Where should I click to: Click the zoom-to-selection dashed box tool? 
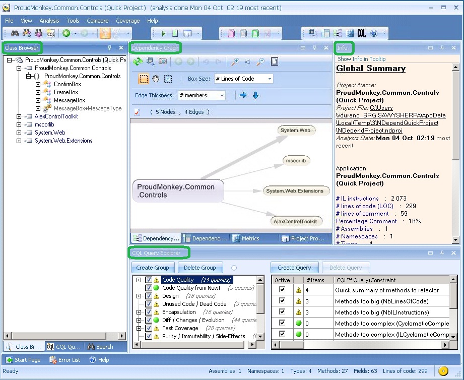[x=168, y=79]
